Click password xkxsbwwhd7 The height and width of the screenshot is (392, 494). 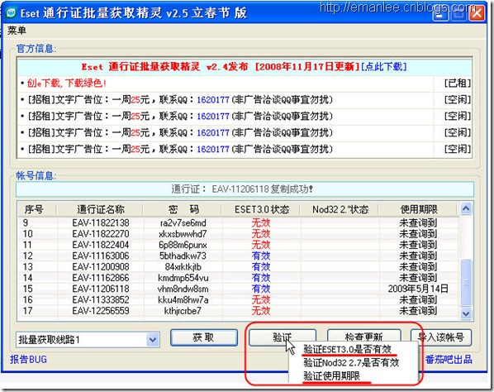click(x=183, y=234)
